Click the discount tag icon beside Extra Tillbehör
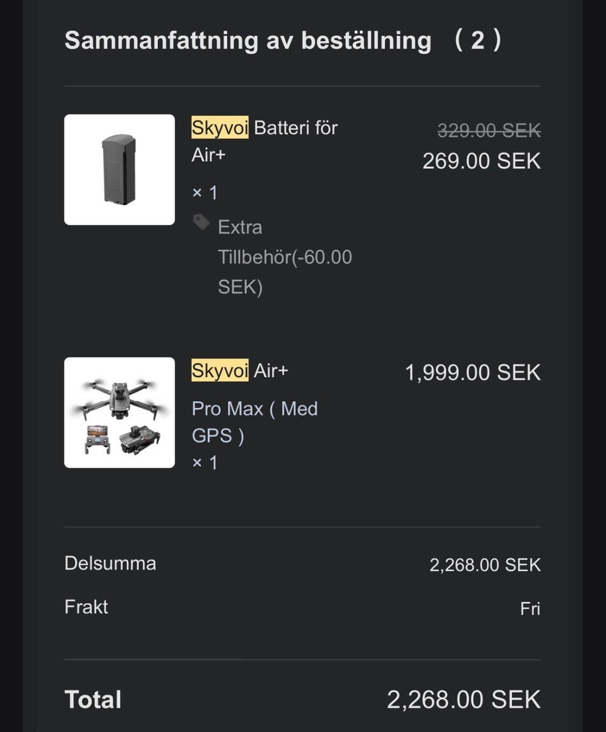Viewport: 606px width, 732px height. [201, 222]
